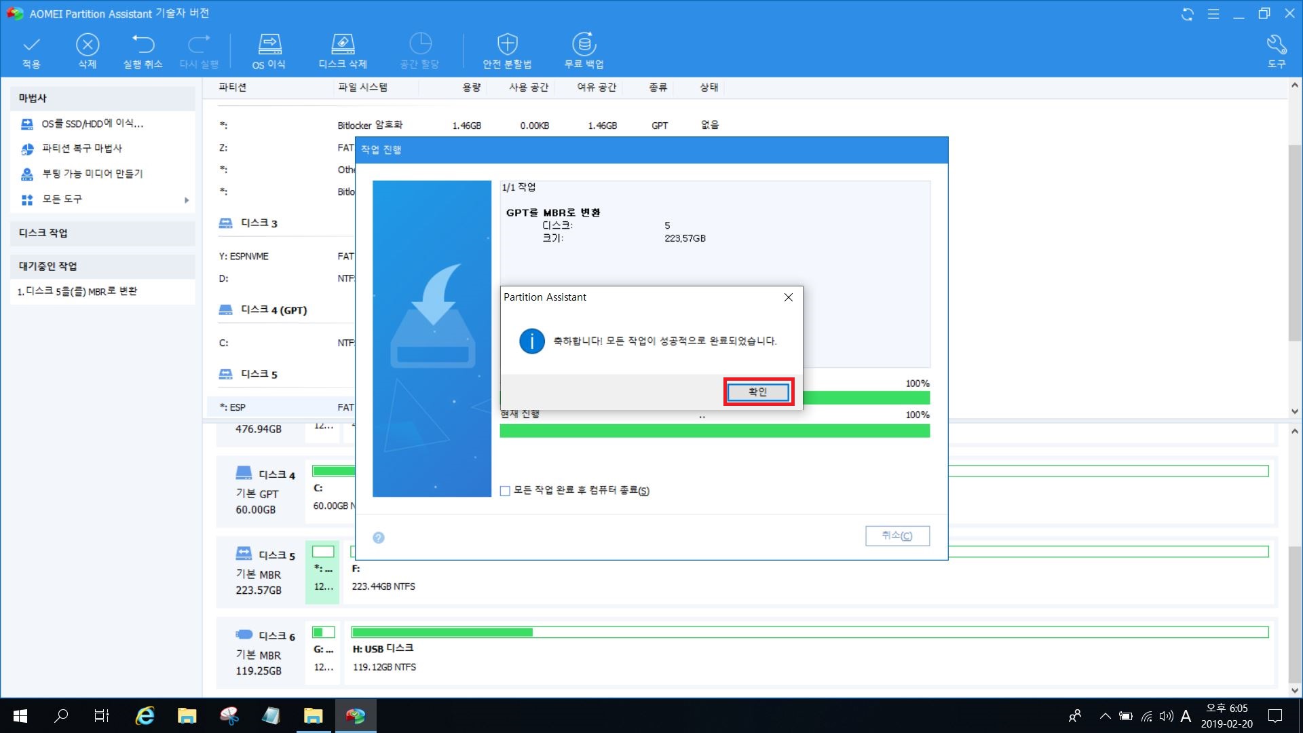Click the 확인 button in dialog
Viewport: 1303px width, 733px height.
(x=758, y=392)
